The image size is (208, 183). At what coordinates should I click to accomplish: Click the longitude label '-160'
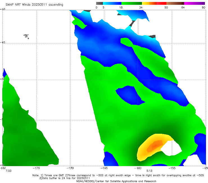pos(138,168)
